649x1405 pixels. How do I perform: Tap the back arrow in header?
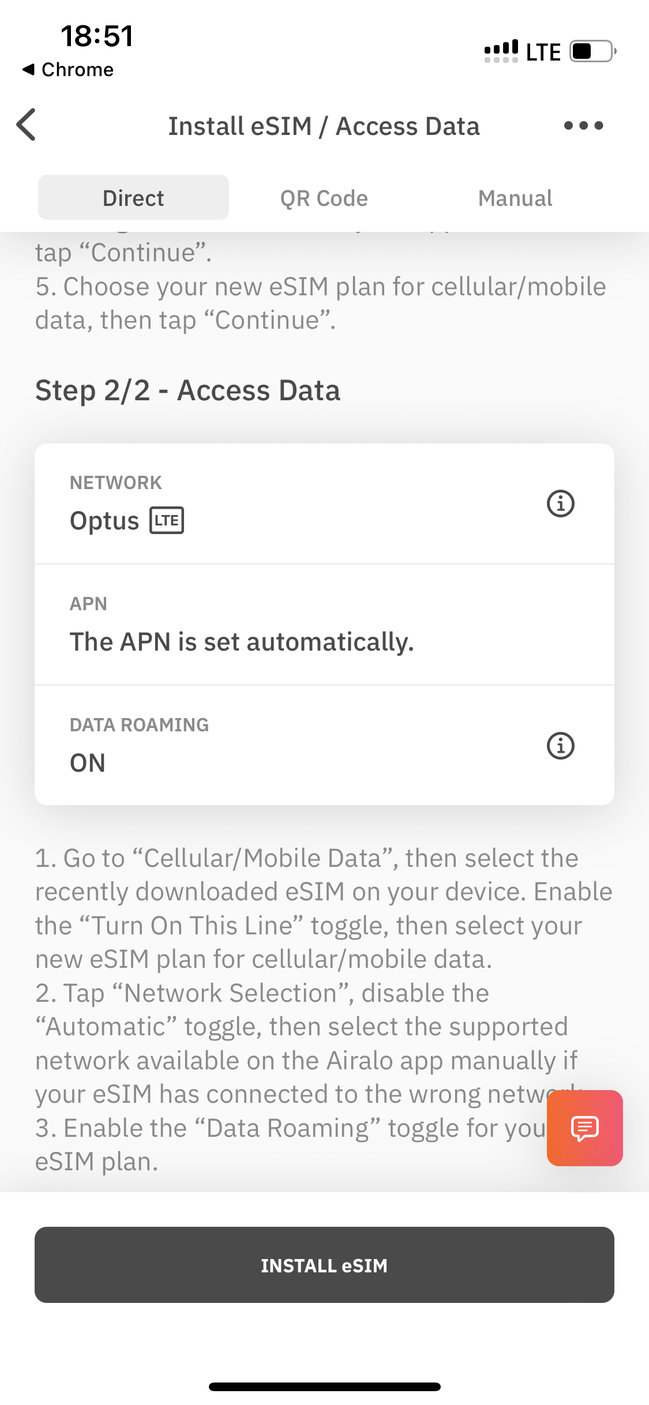[x=27, y=125]
